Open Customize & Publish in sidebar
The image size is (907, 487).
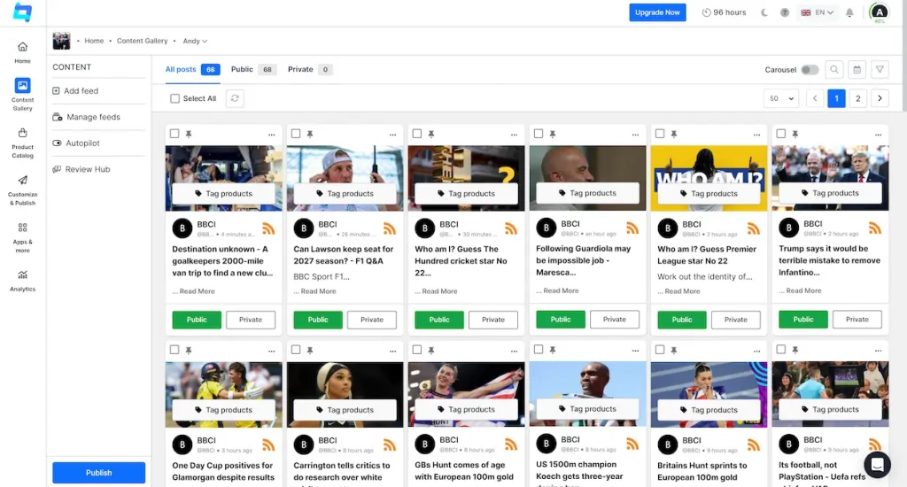22,190
